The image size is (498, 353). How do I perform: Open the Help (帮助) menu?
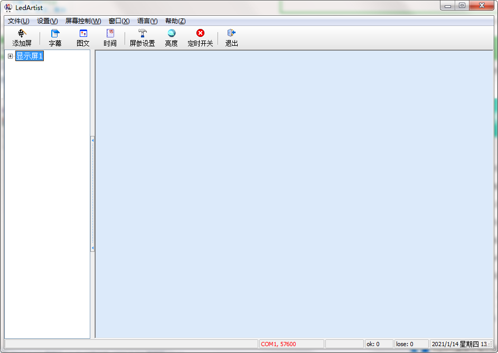coord(175,21)
